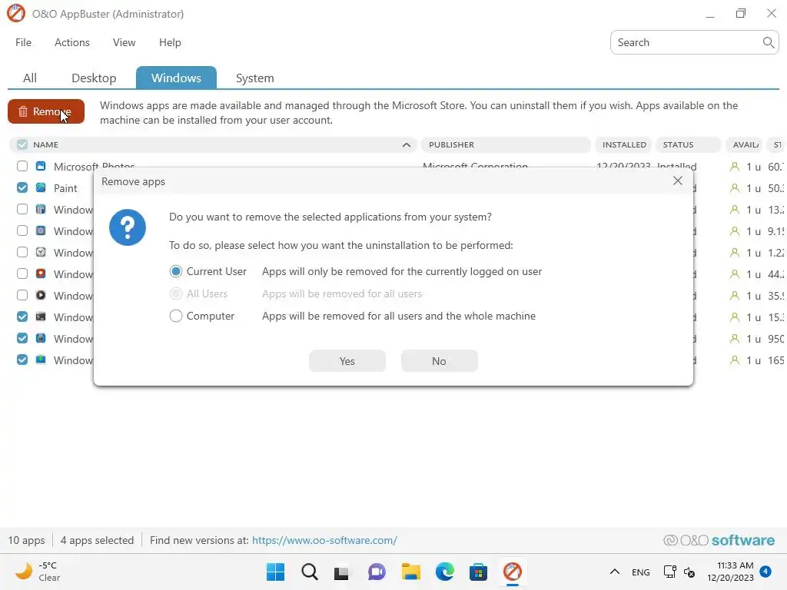
Task: Click the user icon in the Microsoft Photos row
Action: coord(734,167)
